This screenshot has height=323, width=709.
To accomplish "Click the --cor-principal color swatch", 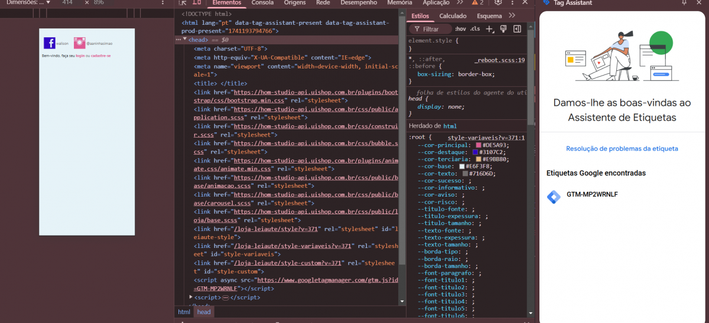I will click(x=479, y=145).
